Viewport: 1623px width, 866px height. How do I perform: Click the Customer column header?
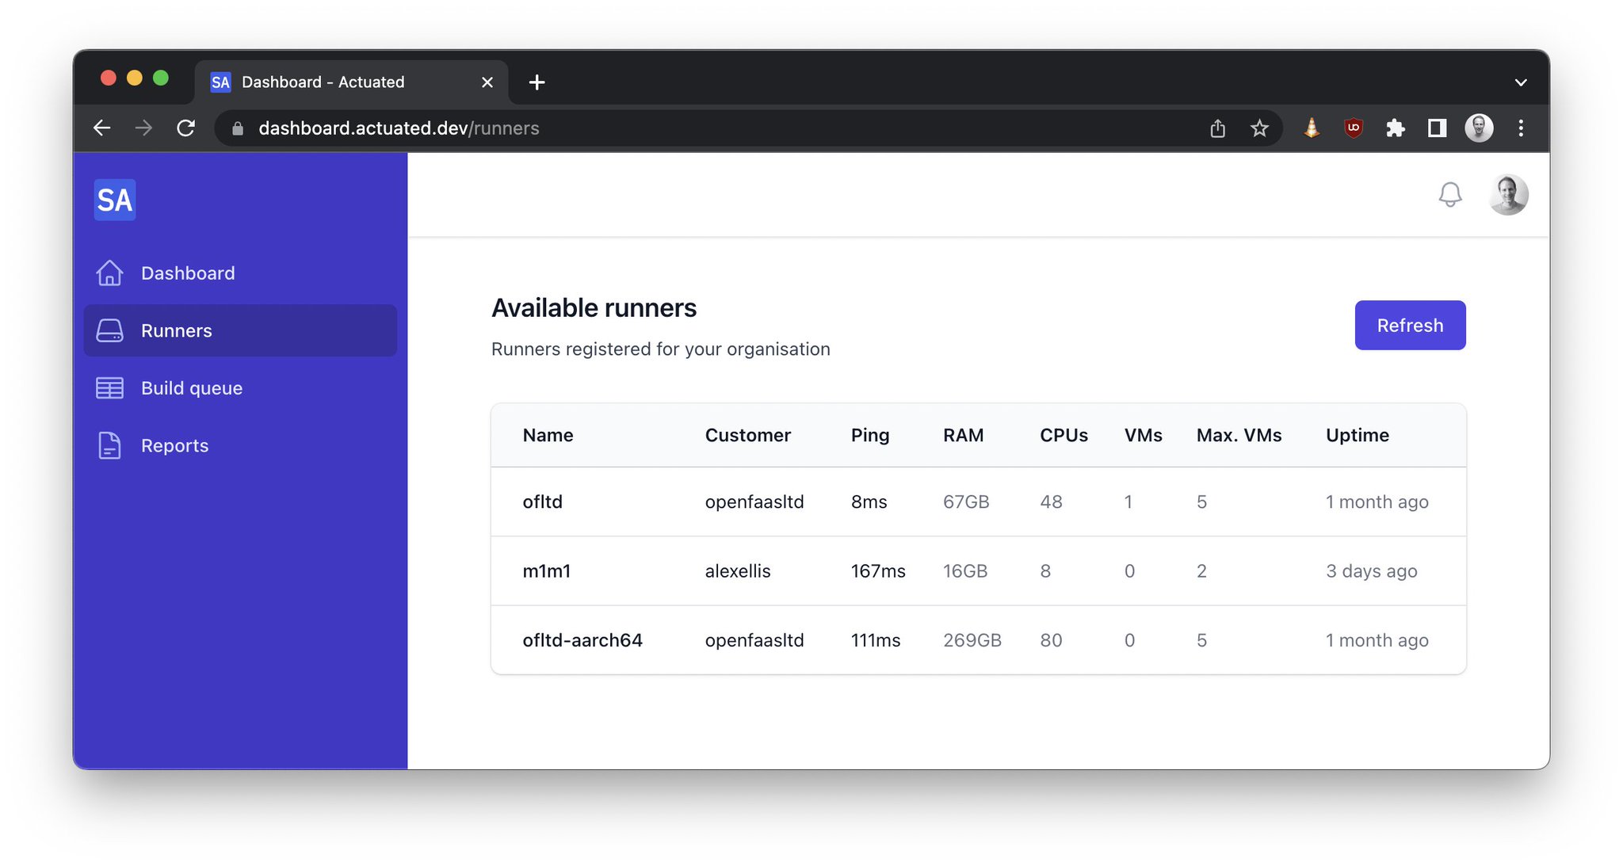pos(747,435)
